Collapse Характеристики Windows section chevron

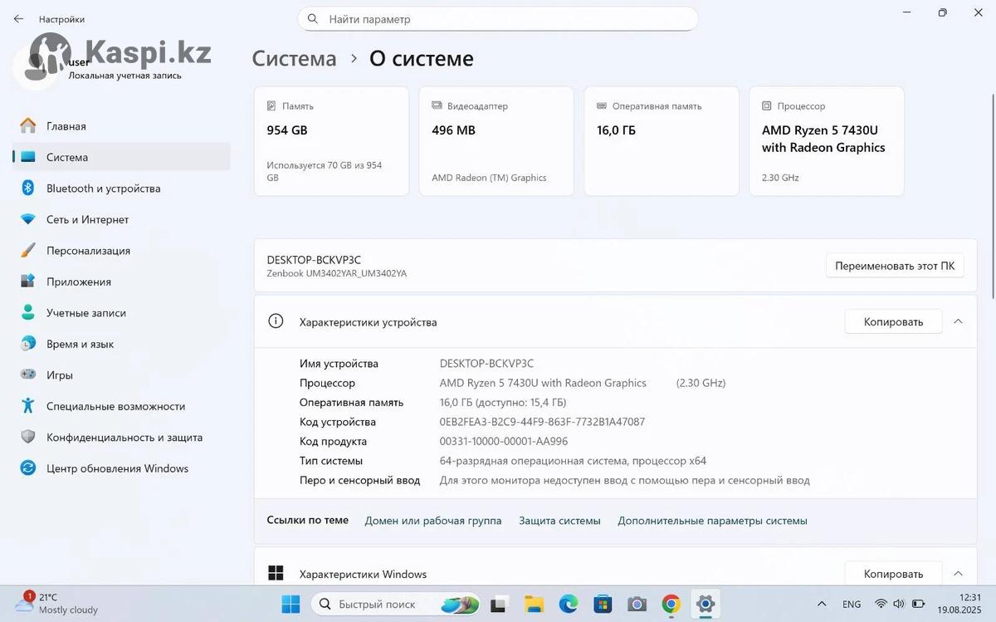(x=958, y=573)
